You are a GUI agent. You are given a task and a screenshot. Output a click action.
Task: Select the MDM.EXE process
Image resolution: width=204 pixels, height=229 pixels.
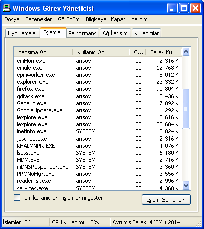click(98, 160)
